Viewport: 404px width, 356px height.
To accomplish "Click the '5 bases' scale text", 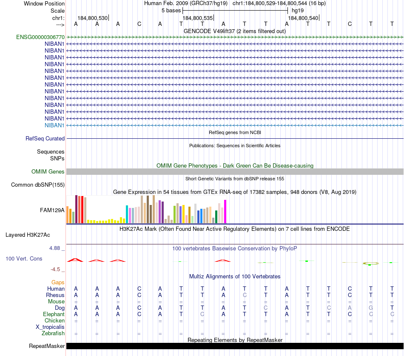I will coord(171,11).
